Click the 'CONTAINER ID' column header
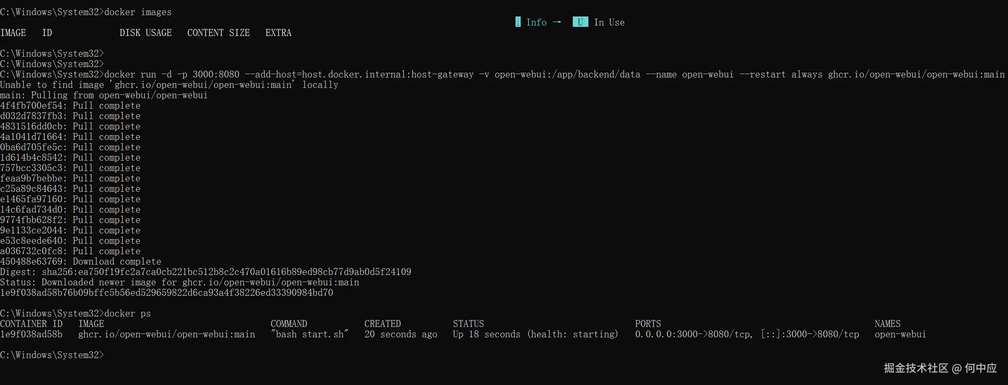The width and height of the screenshot is (1008, 385). click(x=31, y=324)
